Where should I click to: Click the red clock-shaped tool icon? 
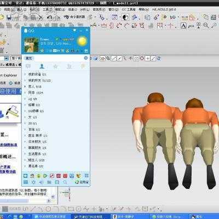point(142,25)
